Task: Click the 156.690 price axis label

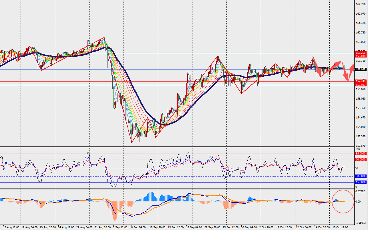Action: (361, 89)
